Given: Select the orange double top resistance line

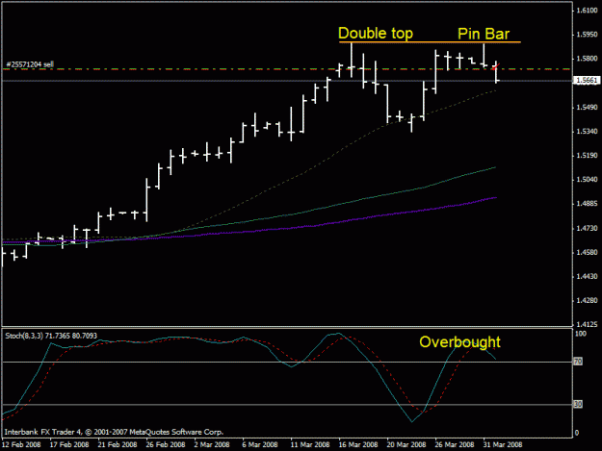Looking at the screenshot, I should point(430,41).
